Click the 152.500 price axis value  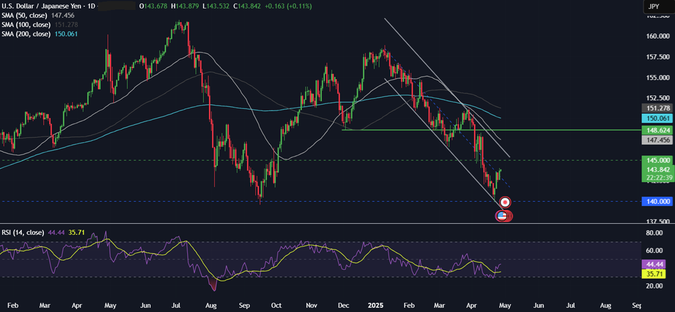(x=657, y=98)
